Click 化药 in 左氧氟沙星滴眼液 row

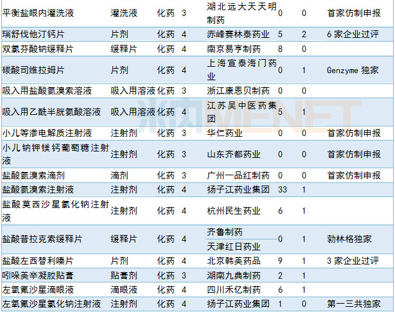tap(166, 290)
